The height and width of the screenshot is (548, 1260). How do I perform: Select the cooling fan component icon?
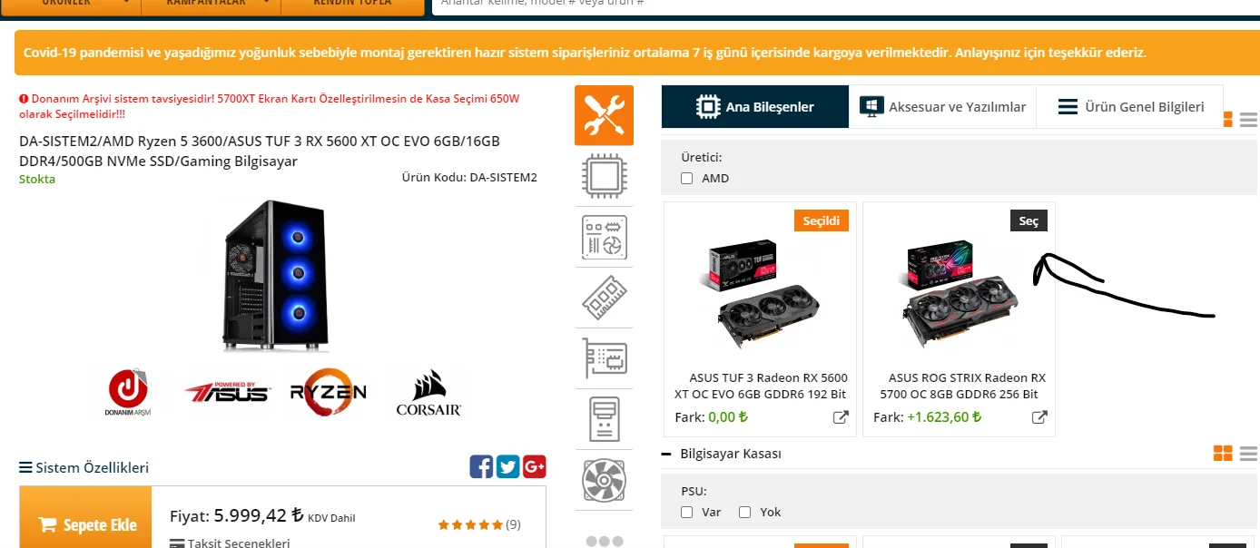[x=604, y=480]
